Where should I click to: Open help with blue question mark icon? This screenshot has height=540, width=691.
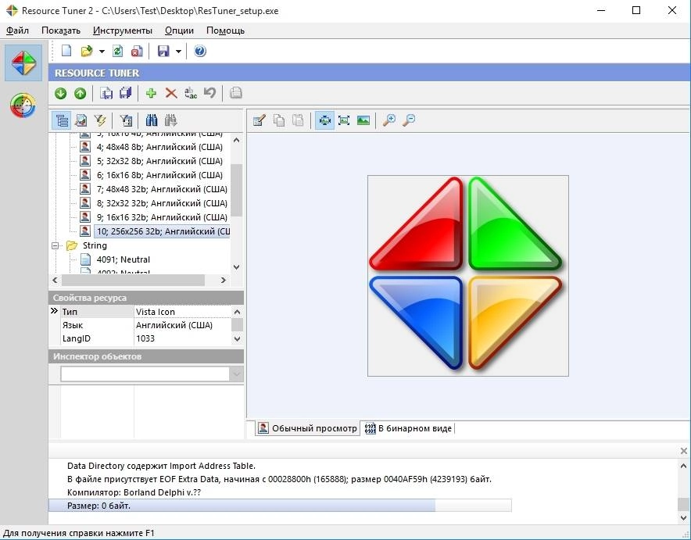(200, 51)
